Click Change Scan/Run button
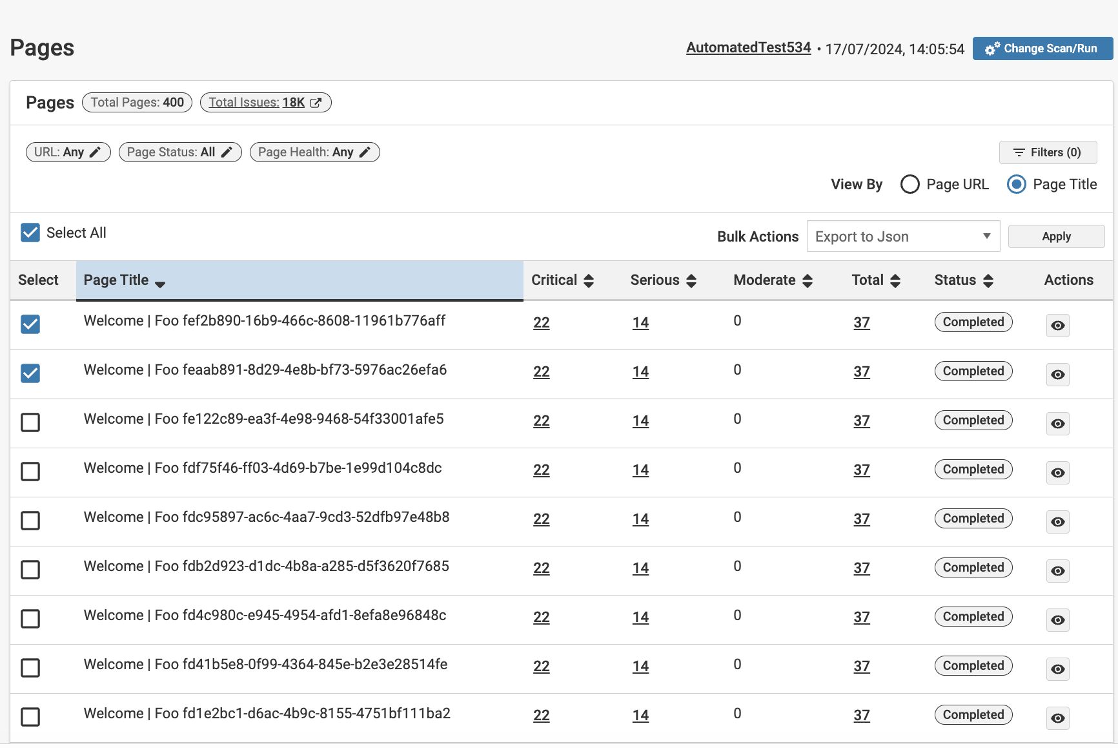The image size is (1118, 748). click(1042, 48)
